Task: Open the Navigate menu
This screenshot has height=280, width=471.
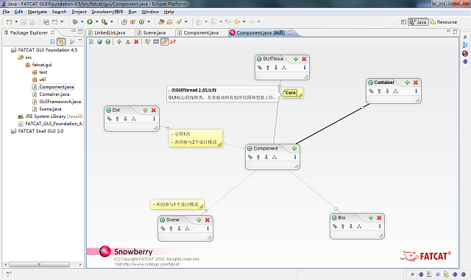Action: (38, 12)
